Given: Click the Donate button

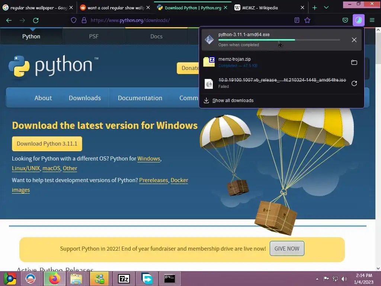Looking at the screenshot, I should pyautogui.click(x=188, y=68).
